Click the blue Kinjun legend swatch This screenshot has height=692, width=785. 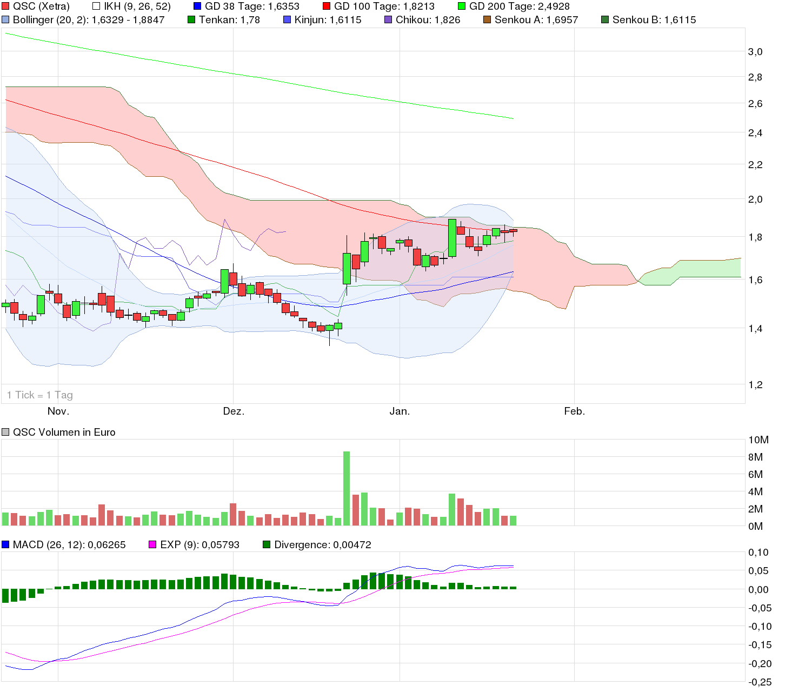[287, 19]
